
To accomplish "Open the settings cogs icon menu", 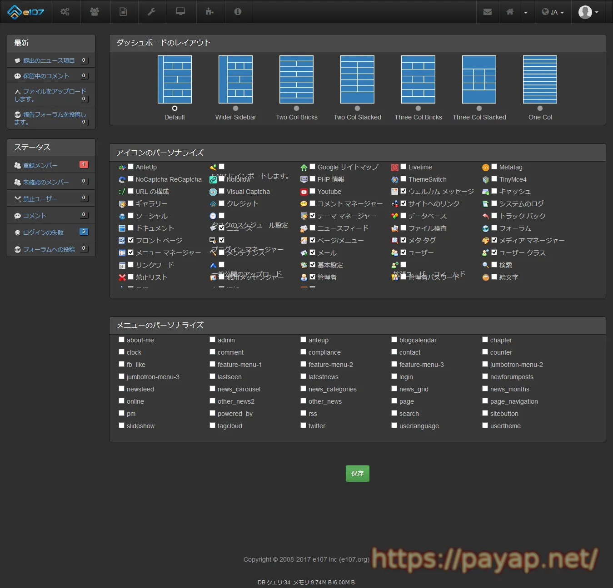I will tap(65, 12).
